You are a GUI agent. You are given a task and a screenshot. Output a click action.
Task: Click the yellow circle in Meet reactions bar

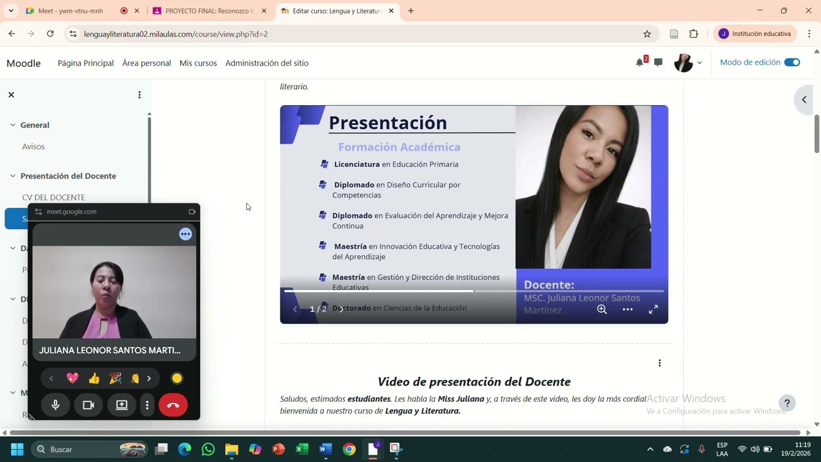pos(177,379)
